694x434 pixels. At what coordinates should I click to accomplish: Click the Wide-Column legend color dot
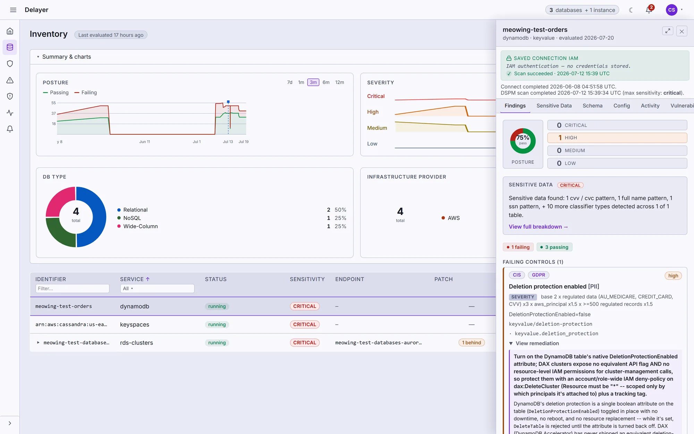click(119, 226)
